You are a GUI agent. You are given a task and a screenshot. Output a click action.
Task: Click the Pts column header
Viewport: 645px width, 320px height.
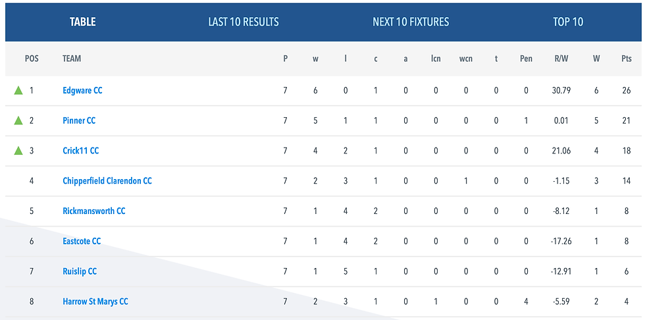[x=626, y=59]
